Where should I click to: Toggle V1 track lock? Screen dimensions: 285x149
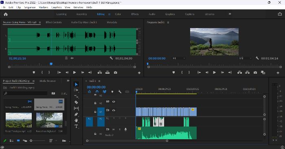coord(95,112)
